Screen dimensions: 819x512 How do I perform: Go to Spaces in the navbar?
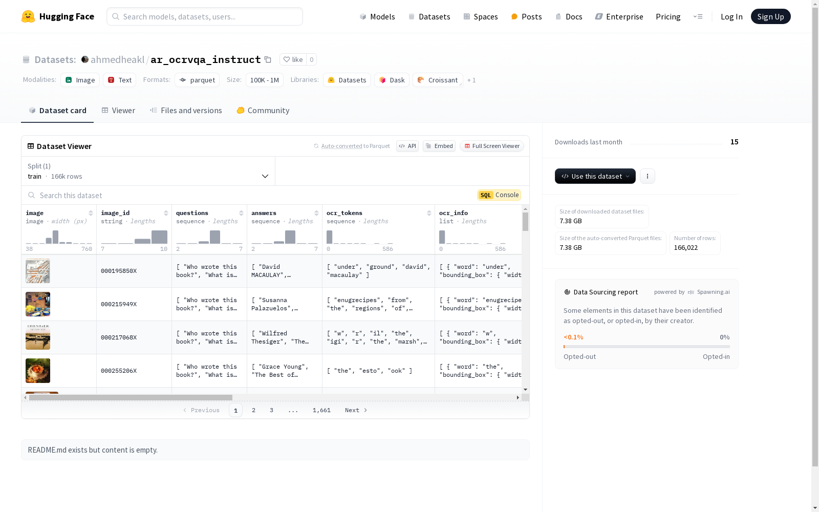480,16
